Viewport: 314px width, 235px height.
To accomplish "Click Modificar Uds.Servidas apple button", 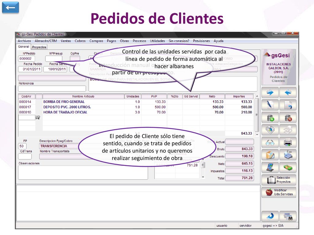I will click(279, 192).
